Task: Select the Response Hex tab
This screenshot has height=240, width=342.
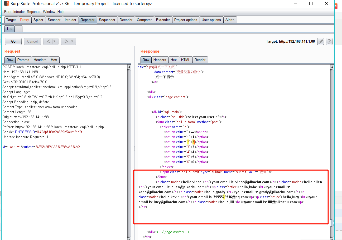Action: pyautogui.click(x=174, y=60)
